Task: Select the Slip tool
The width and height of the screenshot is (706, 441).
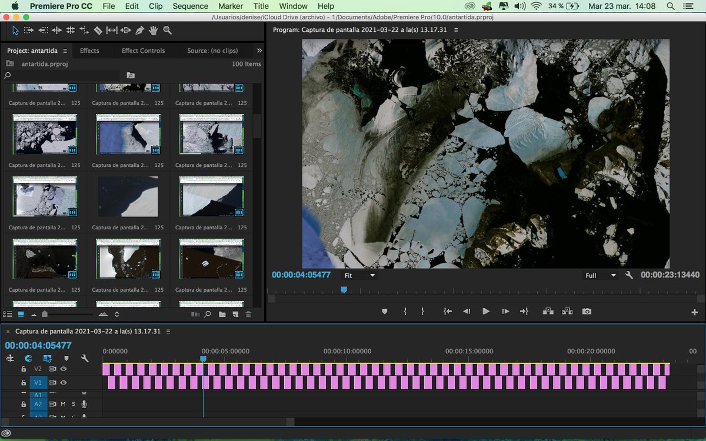Action: coord(111,30)
